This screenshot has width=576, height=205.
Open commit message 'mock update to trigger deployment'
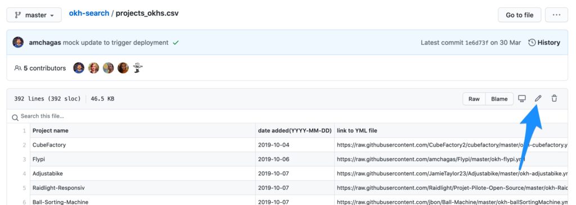(116, 43)
